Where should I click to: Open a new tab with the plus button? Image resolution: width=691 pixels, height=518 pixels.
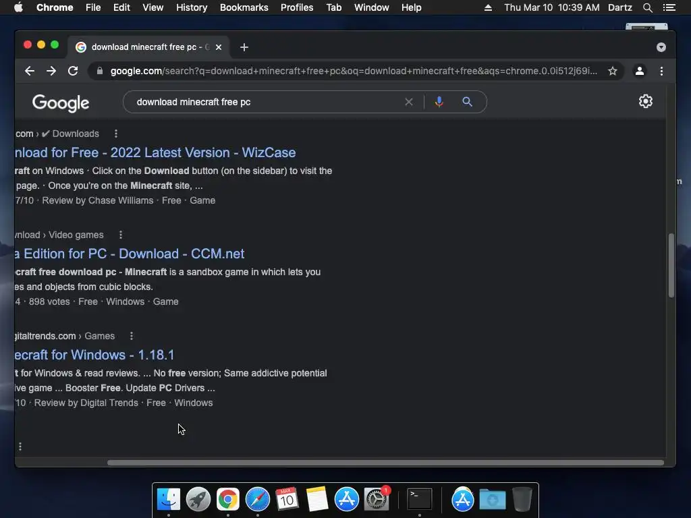point(244,47)
